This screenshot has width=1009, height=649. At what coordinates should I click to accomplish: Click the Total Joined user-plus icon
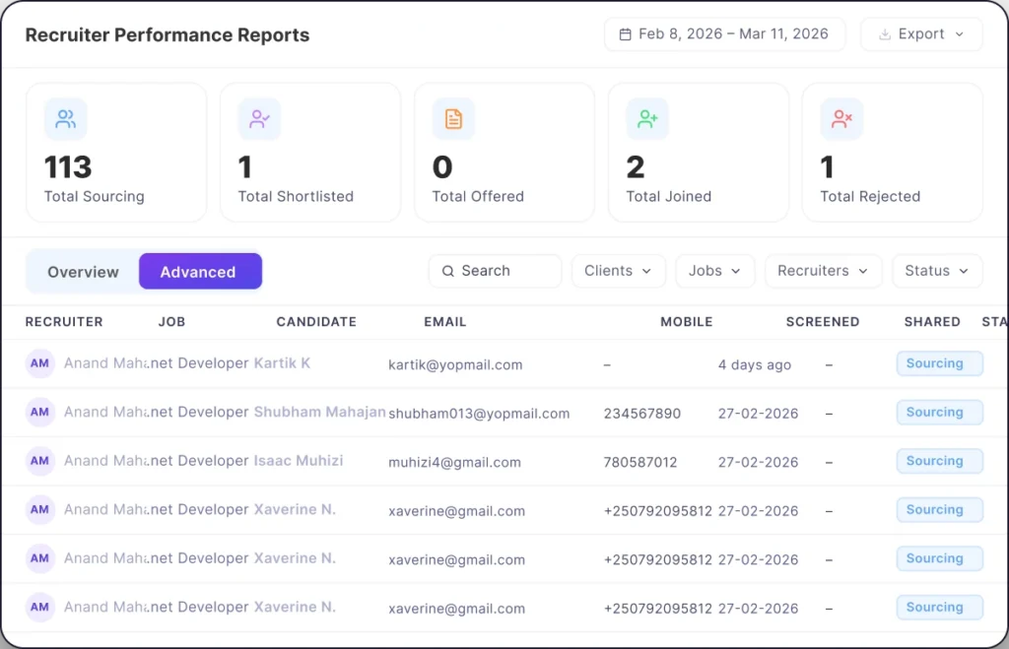[647, 119]
